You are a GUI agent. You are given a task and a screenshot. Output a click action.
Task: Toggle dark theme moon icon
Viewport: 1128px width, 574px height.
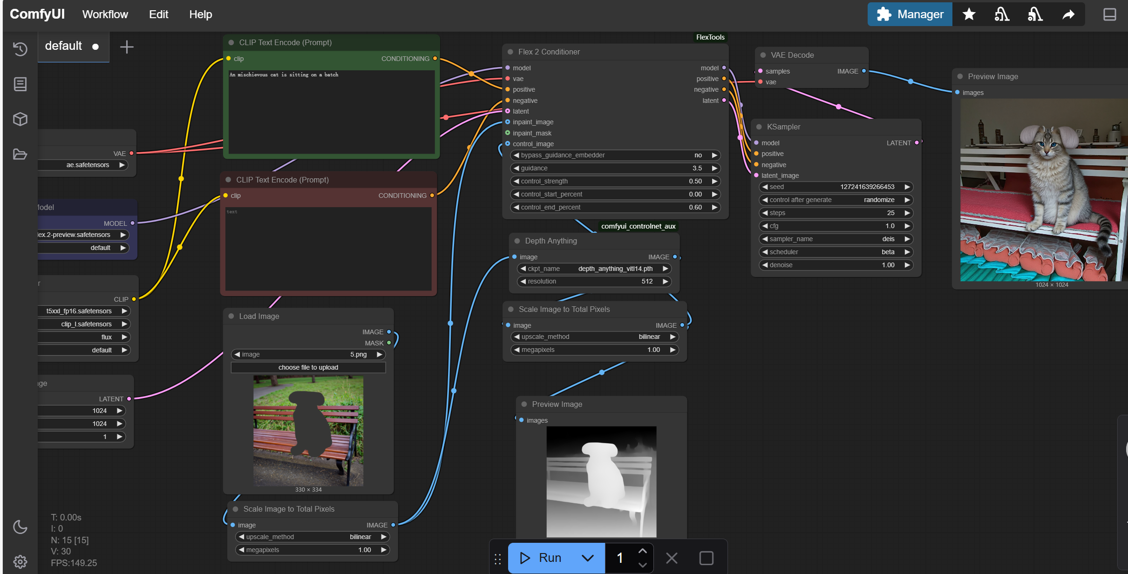point(20,527)
